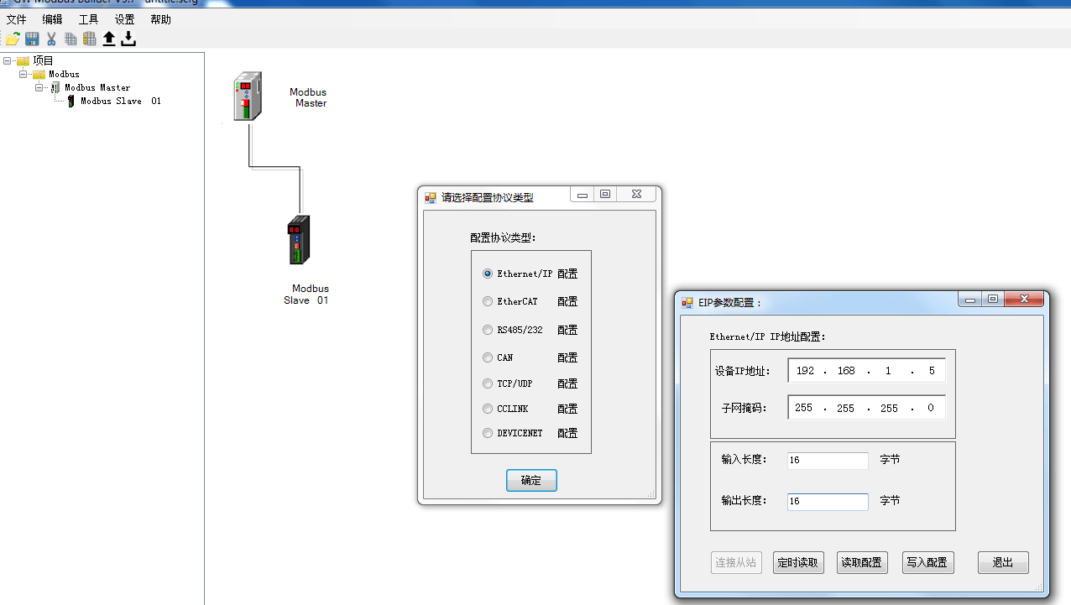This screenshot has height=605, width=1071.
Task: Select Modbus Master text in tree
Action: [x=97, y=87]
